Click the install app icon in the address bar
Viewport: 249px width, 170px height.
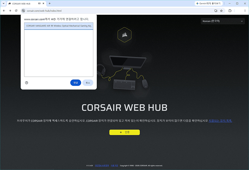(x=216, y=11)
